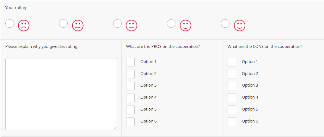Check Option 1 under PROS
Viewport: 324px width, 137px height.
pos(130,62)
